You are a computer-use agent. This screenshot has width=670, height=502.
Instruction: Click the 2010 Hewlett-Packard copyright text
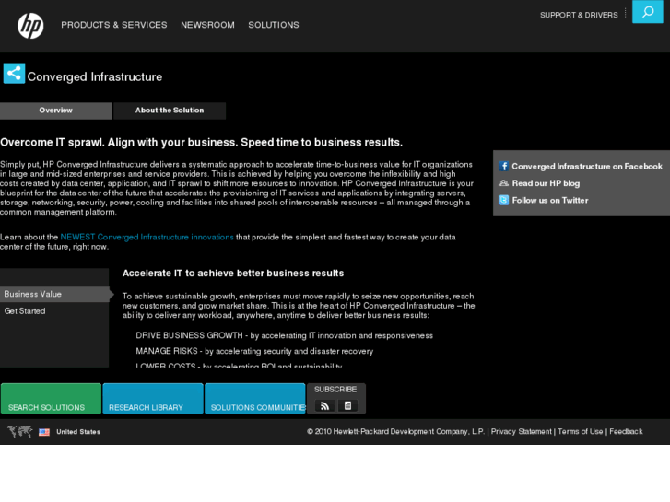[x=395, y=431]
